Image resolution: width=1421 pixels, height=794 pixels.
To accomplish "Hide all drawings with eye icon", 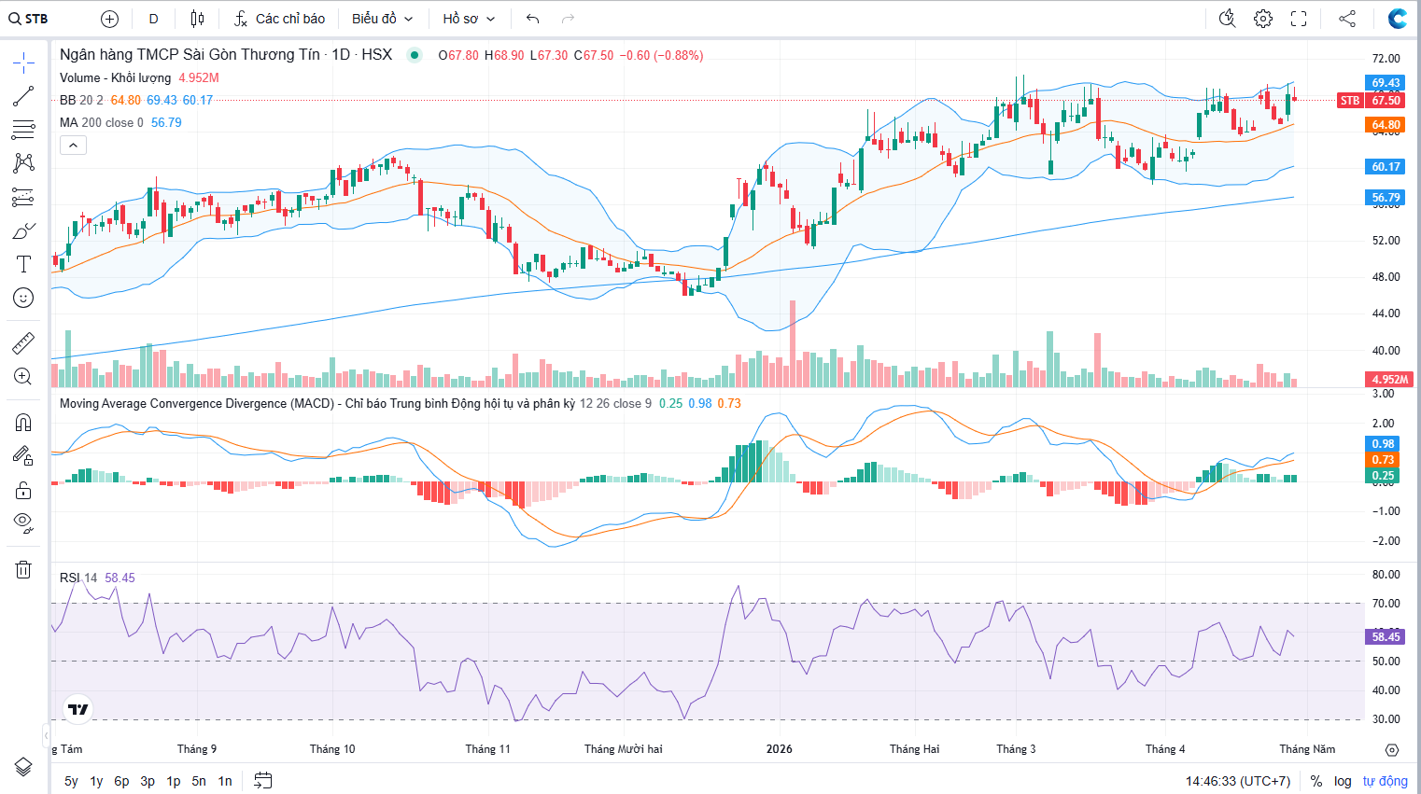I will click(23, 522).
